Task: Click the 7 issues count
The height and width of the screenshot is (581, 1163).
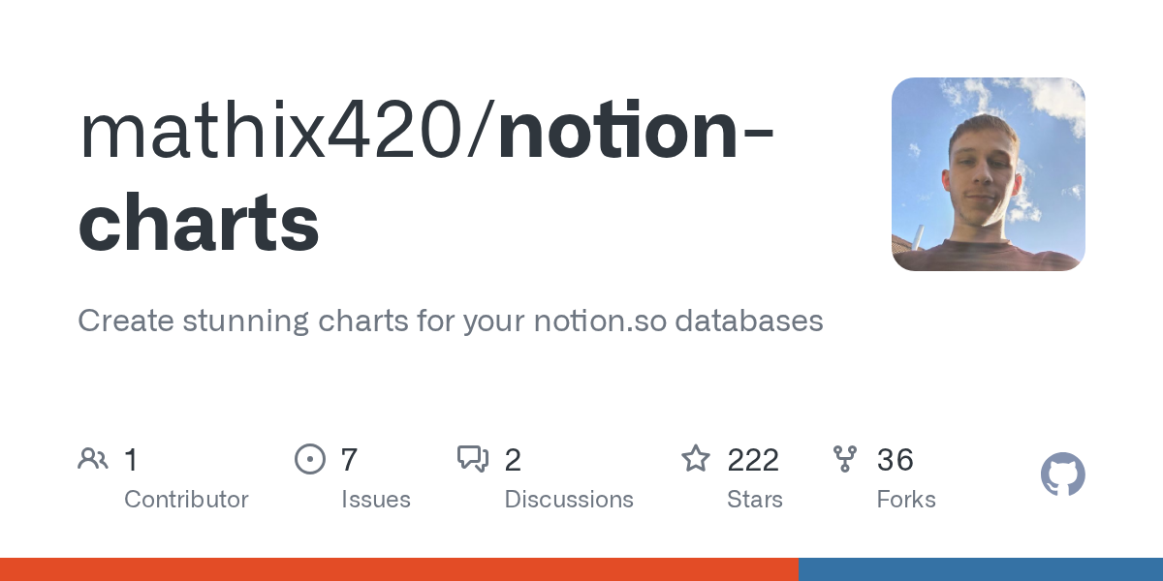Action: pos(350,460)
